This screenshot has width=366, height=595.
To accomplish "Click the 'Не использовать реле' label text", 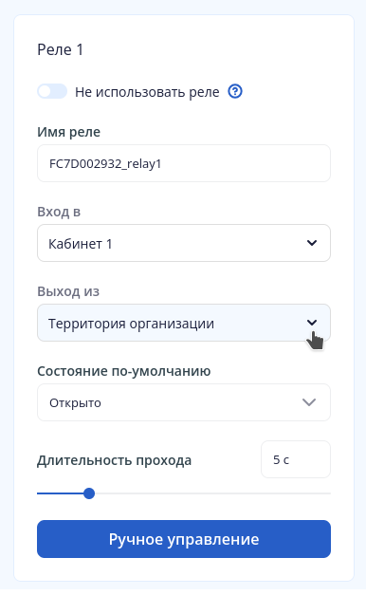I will tap(147, 92).
